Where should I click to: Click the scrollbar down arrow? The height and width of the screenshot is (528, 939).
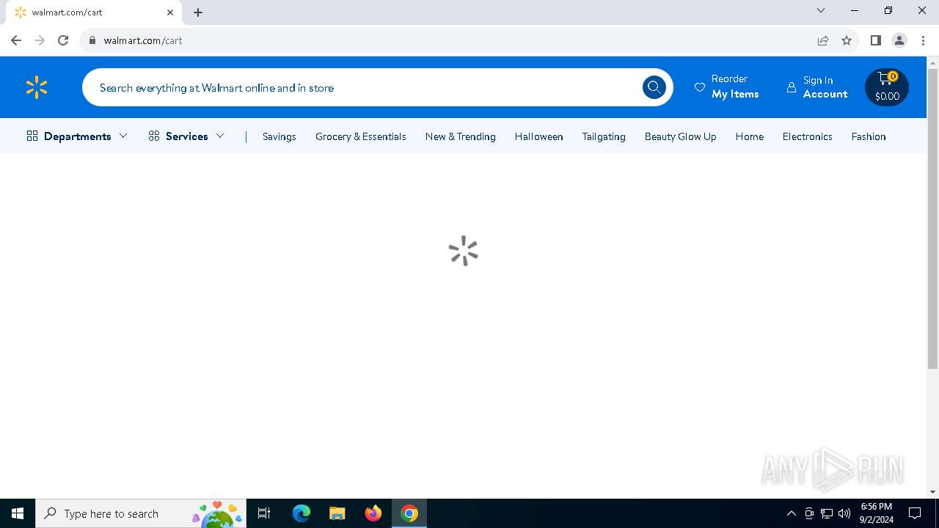tap(932, 491)
